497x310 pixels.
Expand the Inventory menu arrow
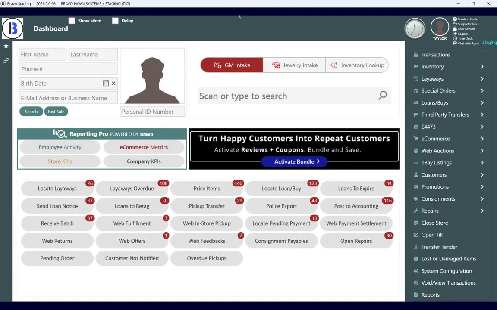pos(482,67)
